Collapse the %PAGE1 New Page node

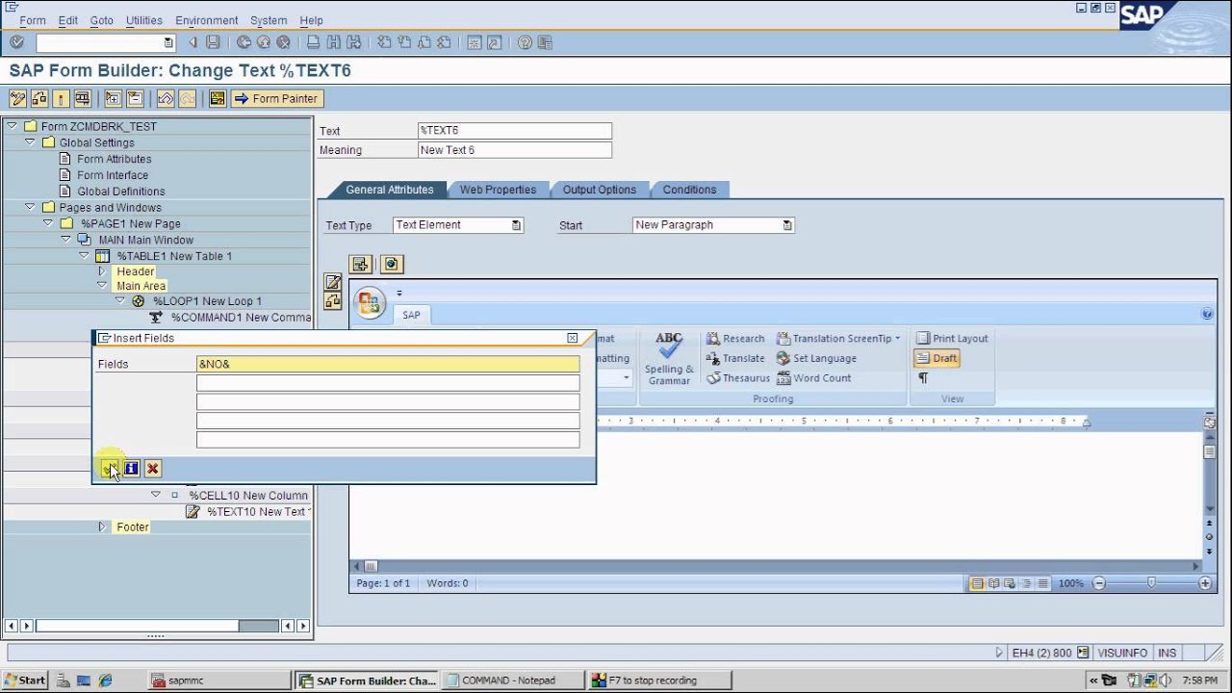[x=47, y=223]
